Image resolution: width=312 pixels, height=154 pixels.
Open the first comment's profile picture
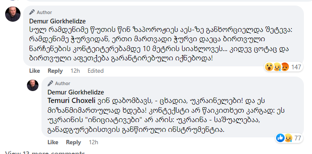pyautogui.click(x=13, y=14)
